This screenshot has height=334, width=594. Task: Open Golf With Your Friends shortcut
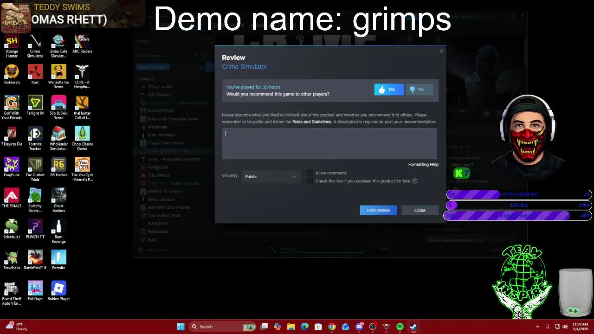click(12, 108)
